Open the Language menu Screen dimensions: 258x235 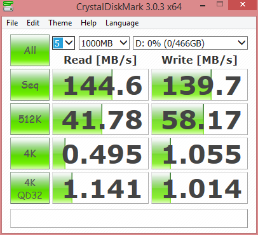coord(122,23)
